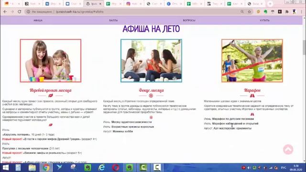Image resolution: width=306 pixels, height=172 pixels.
Task: Open the volume speaker icon in system tray
Action: [x=249, y=168]
